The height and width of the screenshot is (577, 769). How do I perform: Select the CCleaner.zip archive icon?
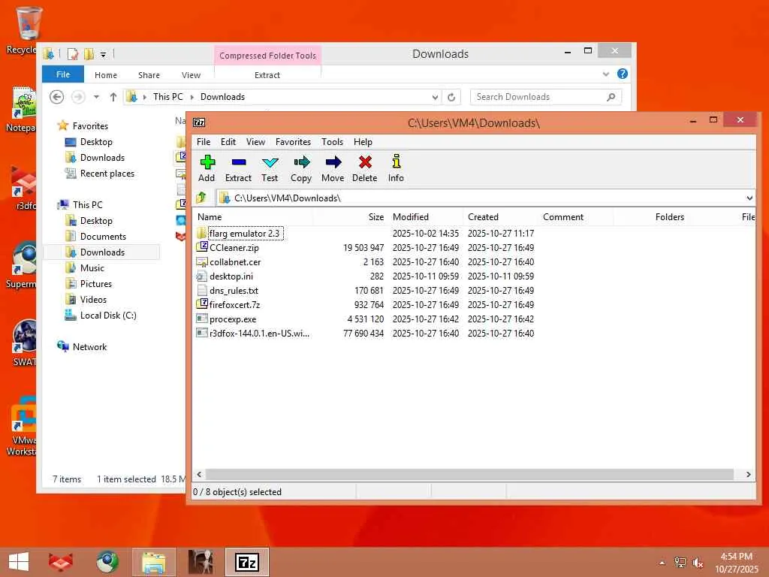(x=202, y=247)
